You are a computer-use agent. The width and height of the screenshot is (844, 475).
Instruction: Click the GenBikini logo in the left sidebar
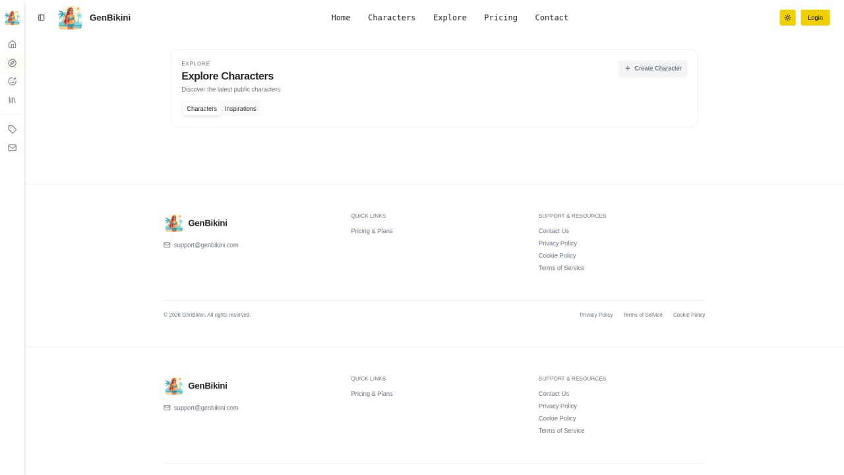tap(12, 18)
